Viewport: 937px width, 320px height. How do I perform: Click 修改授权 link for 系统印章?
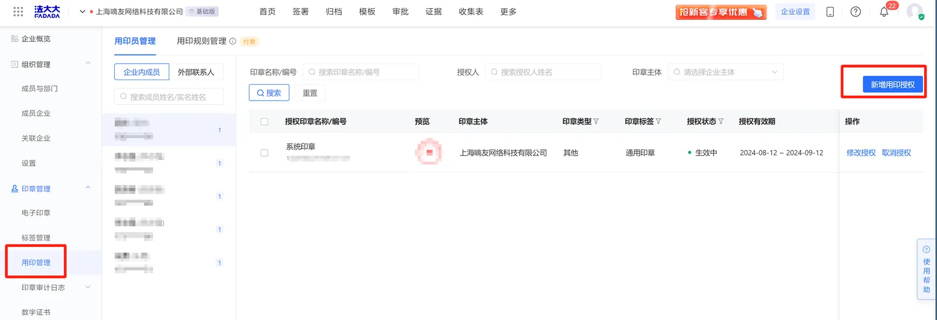click(861, 153)
